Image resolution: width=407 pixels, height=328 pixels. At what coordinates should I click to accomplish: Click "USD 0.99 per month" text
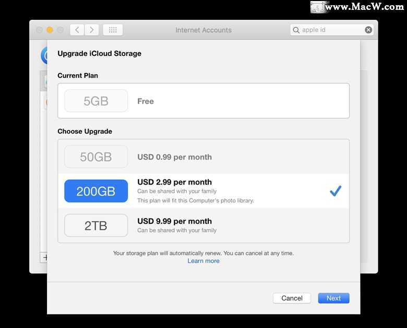pyautogui.click(x=174, y=157)
